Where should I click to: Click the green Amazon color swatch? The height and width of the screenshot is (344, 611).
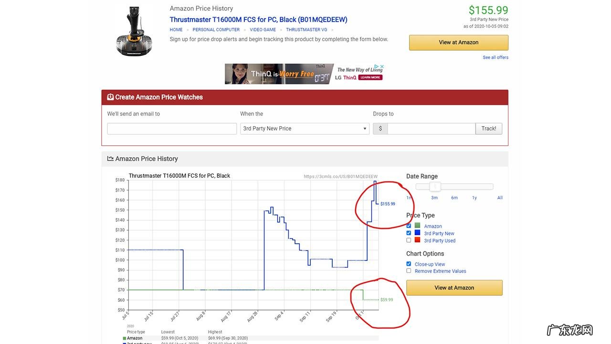tap(417, 226)
